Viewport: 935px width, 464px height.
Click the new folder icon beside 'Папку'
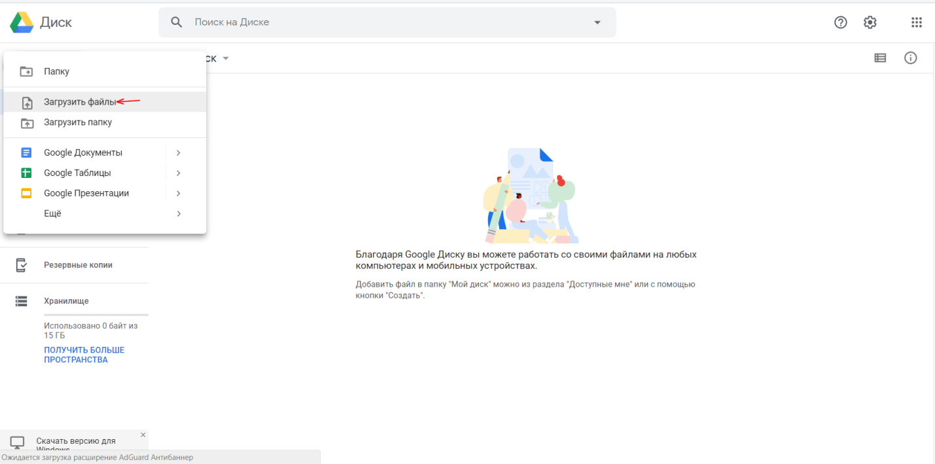click(x=27, y=71)
